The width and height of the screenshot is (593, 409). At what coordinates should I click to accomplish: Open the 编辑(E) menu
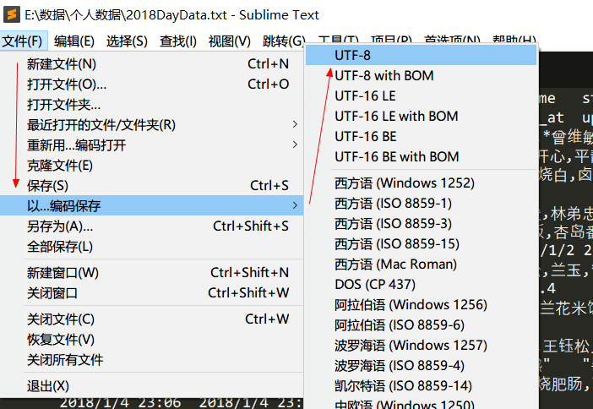74,41
